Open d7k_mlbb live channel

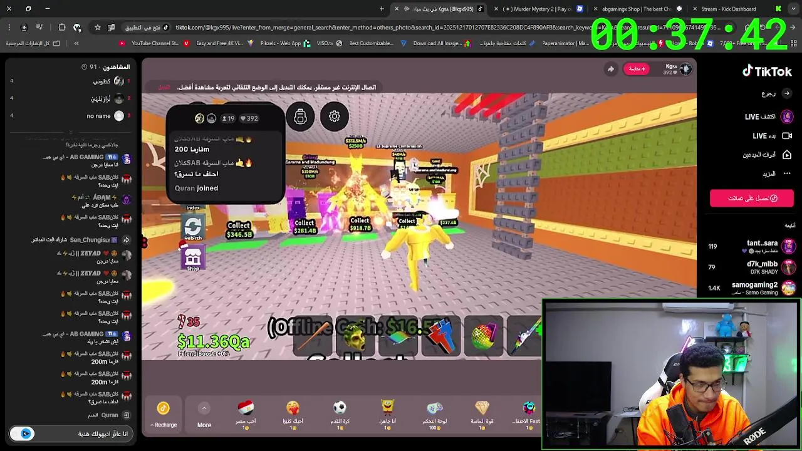(x=751, y=267)
